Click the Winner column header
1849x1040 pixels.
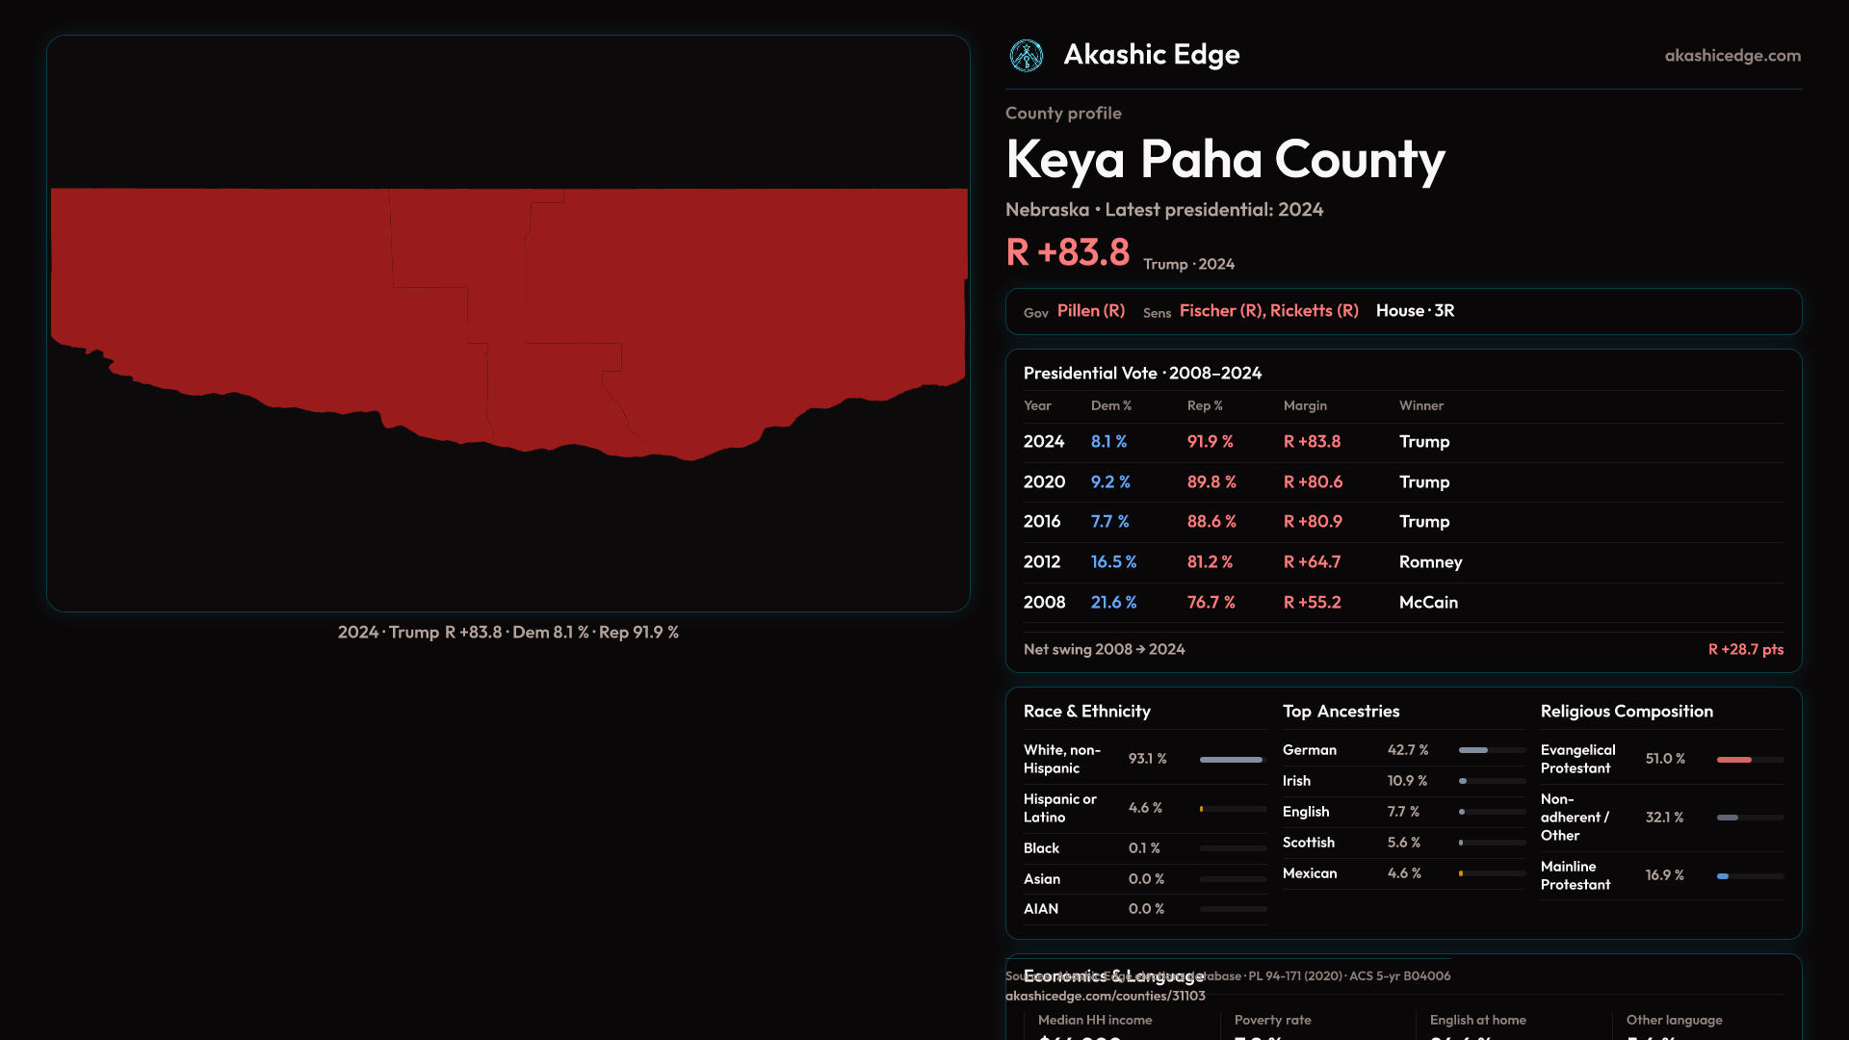pos(1420,406)
